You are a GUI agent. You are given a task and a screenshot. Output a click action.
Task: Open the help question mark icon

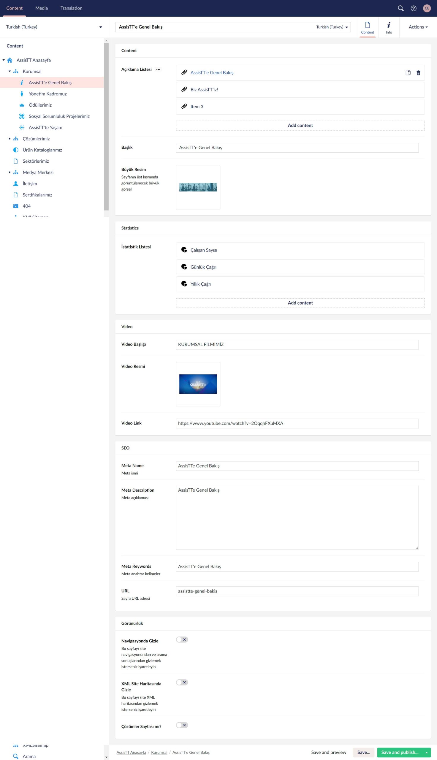[413, 8]
